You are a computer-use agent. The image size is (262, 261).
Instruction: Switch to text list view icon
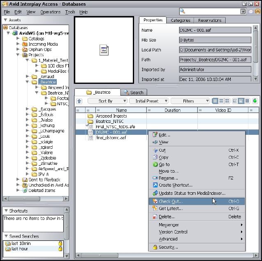(x=215, y=101)
